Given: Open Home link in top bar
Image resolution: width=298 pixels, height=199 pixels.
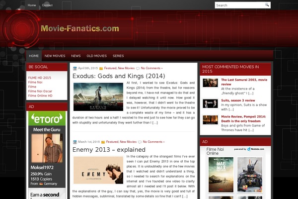Looking at the screenshot, I should (x=32, y=5).
